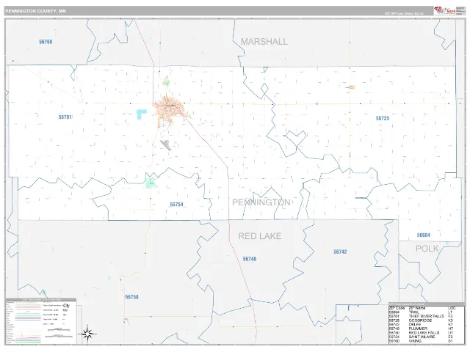
Task: Click ZIP code label 56748 on map
Action: (250, 259)
